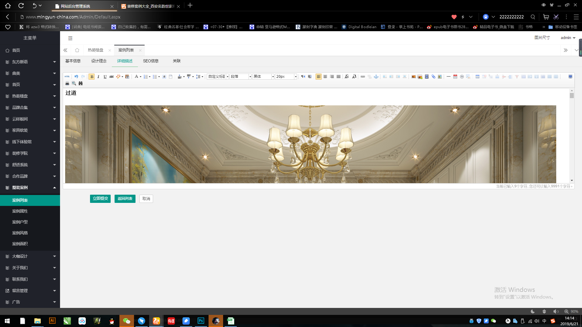Click the undo icon in editor toolbar
This screenshot has height=327, width=582.
(76, 77)
